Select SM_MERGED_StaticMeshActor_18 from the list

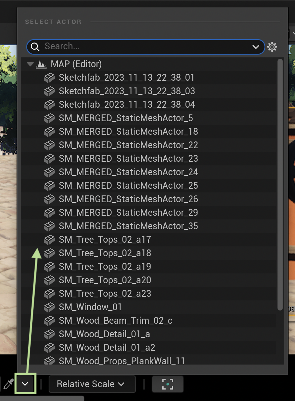click(128, 132)
